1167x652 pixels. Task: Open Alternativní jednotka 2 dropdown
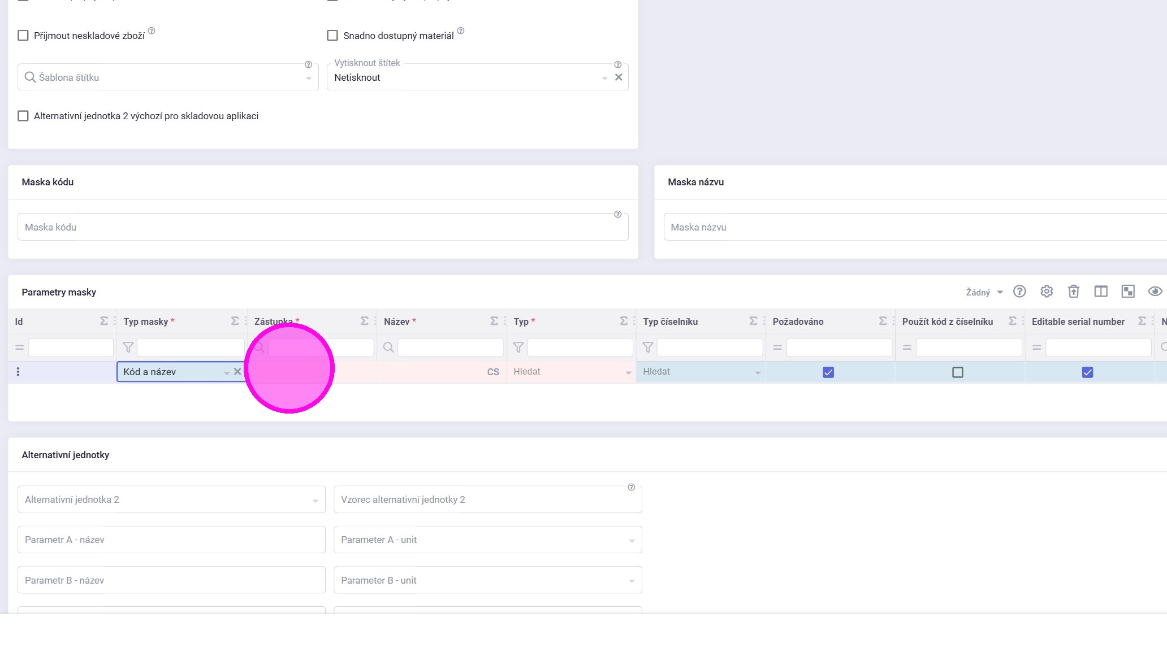[x=315, y=501]
